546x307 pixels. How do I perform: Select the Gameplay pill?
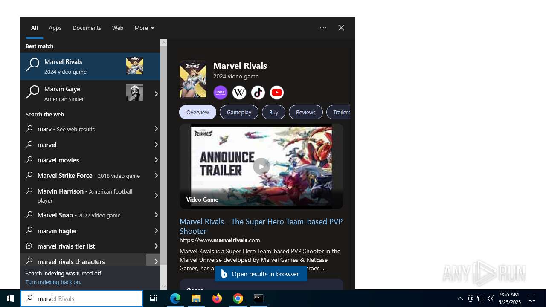pyautogui.click(x=239, y=112)
